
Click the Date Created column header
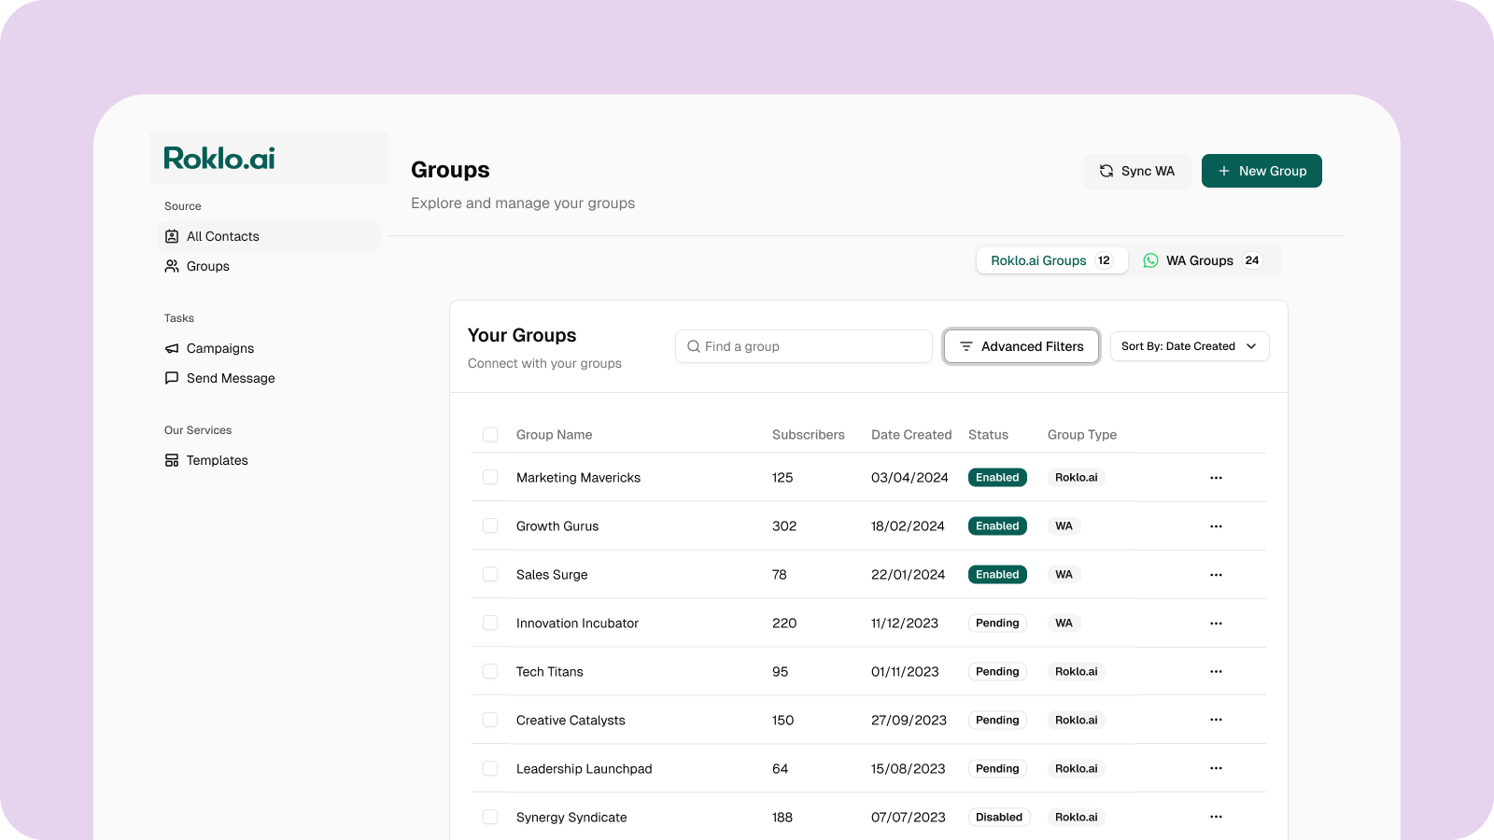[x=911, y=435]
